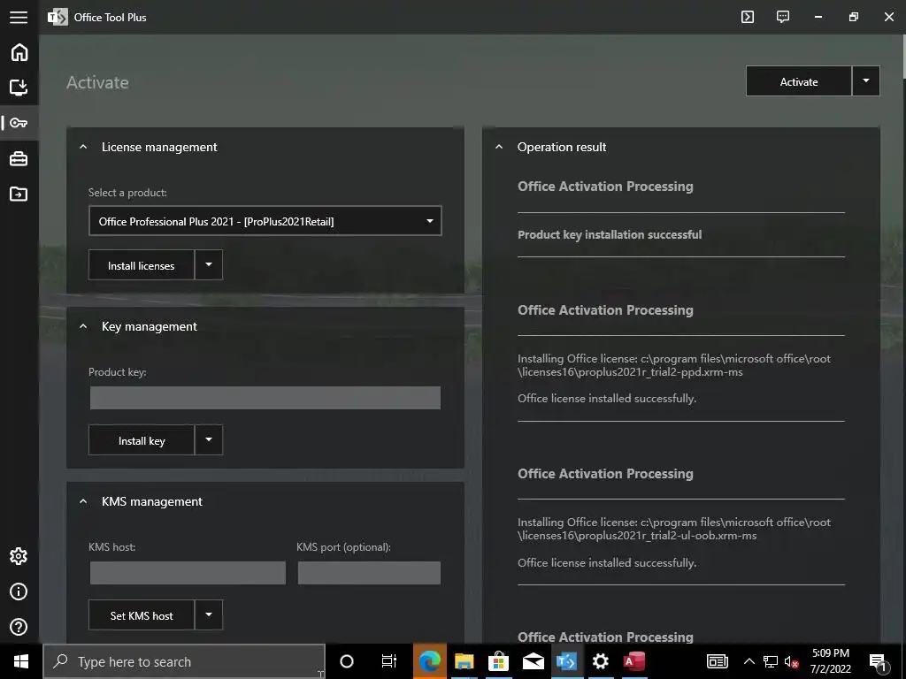Viewport: 906px width, 679px height.
Task: Open the feedback chat icon in title bar
Action: tap(783, 17)
